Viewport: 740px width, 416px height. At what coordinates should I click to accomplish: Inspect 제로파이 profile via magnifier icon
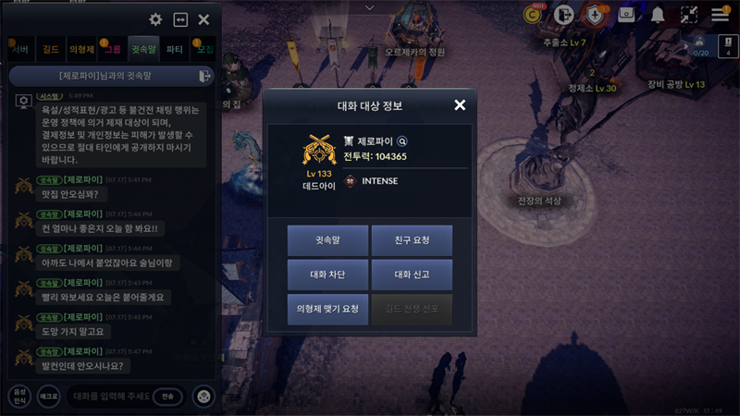(x=402, y=141)
